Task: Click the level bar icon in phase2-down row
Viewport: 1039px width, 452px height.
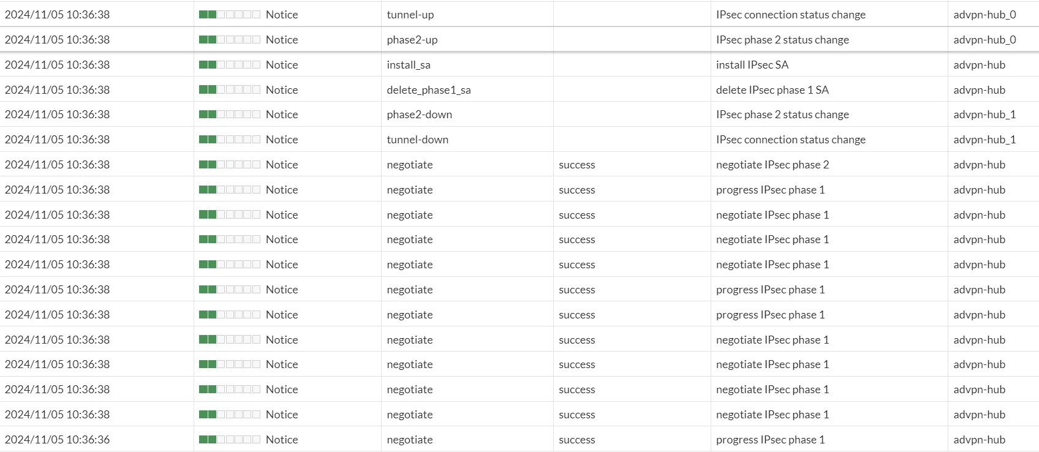Action: tap(230, 114)
